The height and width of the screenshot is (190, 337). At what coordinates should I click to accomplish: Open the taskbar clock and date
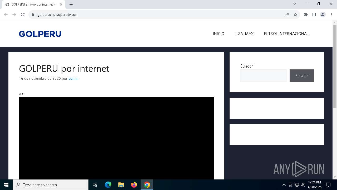tap(315, 185)
